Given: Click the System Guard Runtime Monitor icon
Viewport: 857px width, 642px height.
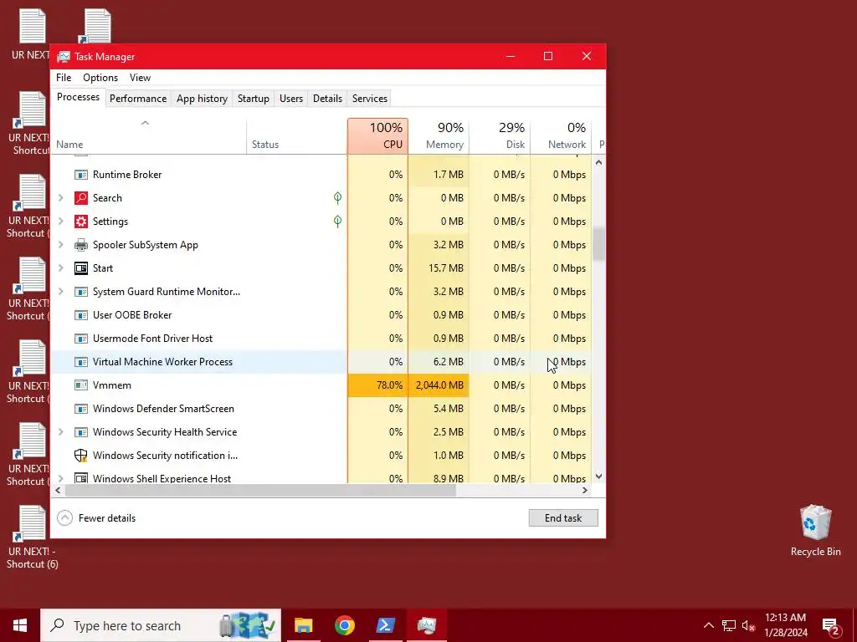Looking at the screenshot, I should click(81, 292).
